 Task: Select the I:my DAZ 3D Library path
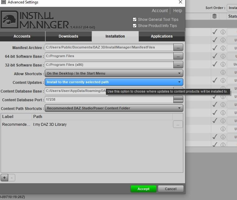[x=50, y=125]
